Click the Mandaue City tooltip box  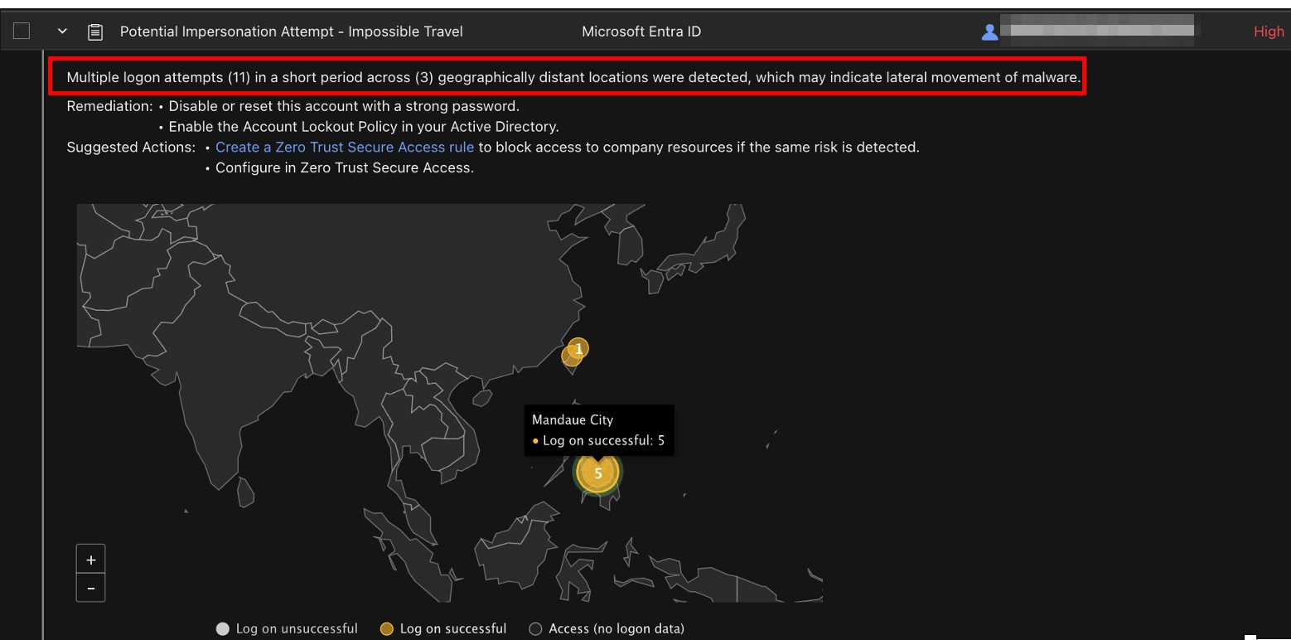point(598,429)
